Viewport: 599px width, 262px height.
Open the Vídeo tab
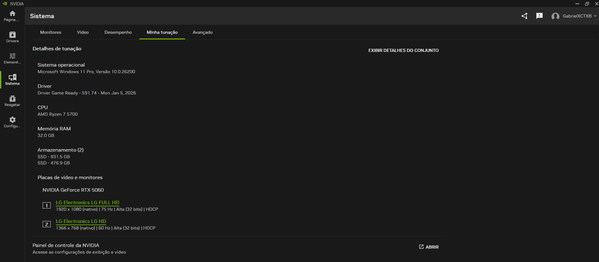point(83,32)
